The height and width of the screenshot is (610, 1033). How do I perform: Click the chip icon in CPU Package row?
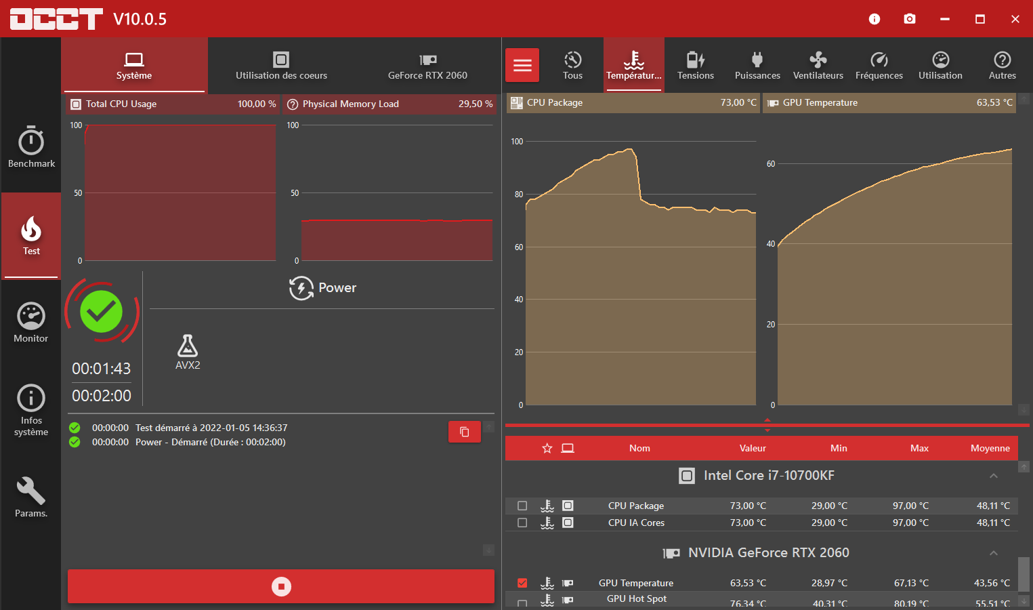tap(568, 506)
